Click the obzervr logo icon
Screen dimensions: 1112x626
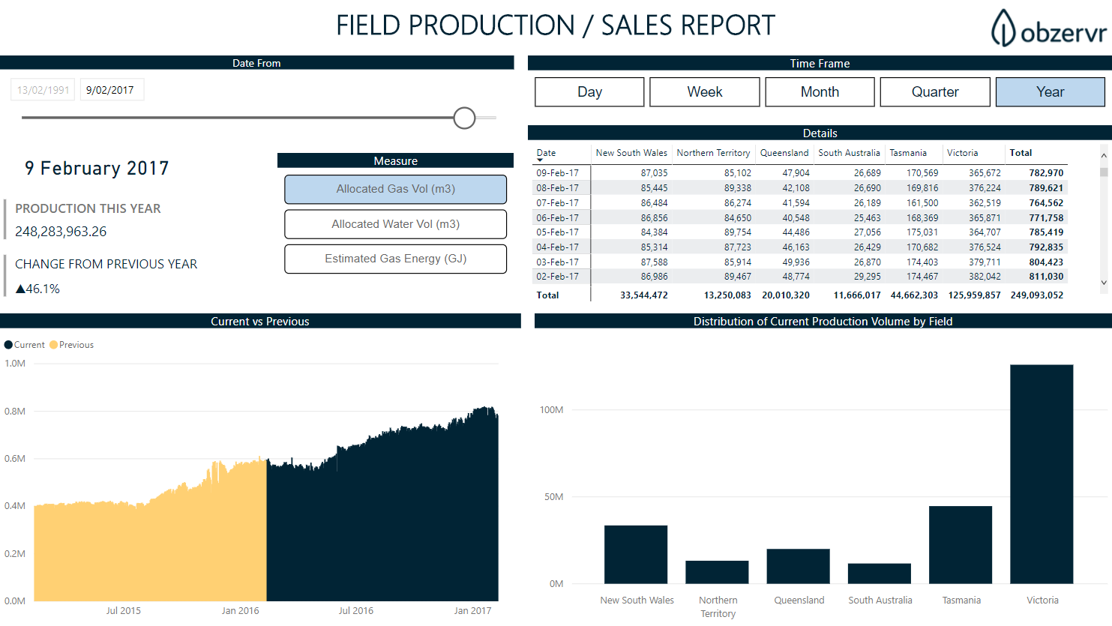[x=1003, y=28]
